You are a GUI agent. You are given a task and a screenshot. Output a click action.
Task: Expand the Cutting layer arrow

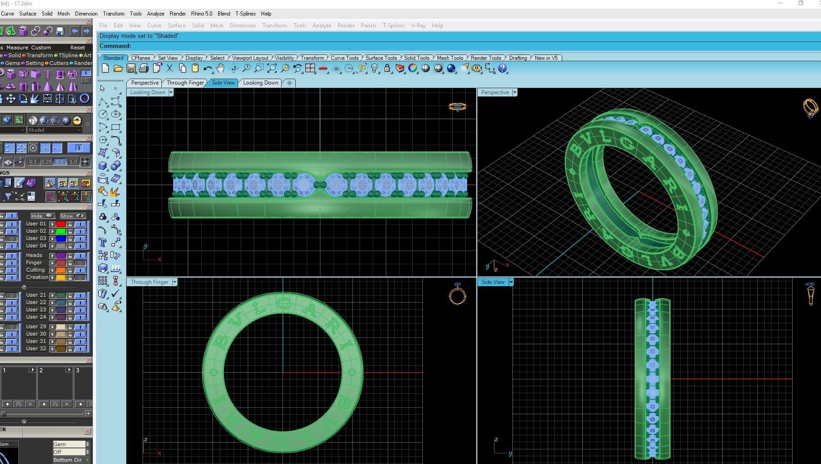tap(52, 270)
